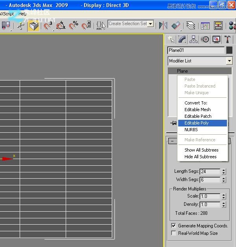
Task: Expand the Create Selection Set dropdown
Action: [x=150, y=24]
